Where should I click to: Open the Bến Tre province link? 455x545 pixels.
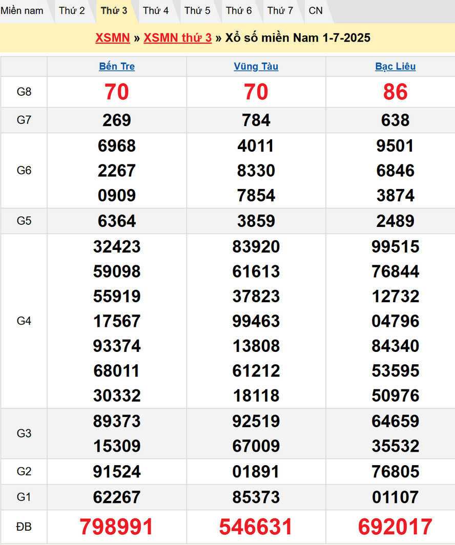pos(117,67)
